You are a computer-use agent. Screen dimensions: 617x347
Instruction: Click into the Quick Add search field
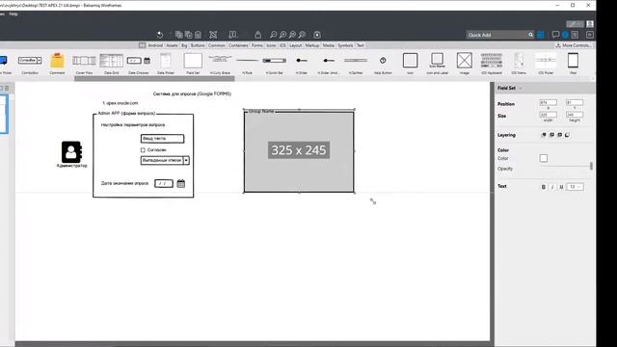pyautogui.click(x=496, y=35)
